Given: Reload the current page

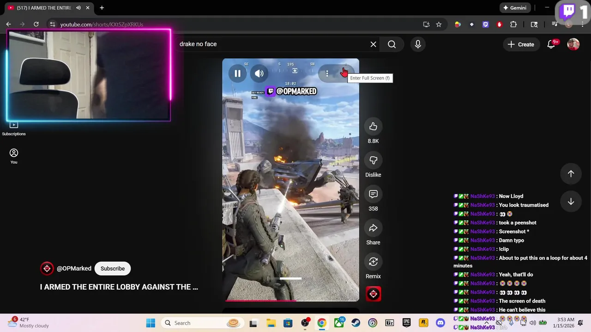Looking at the screenshot, I should pyautogui.click(x=36, y=24).
